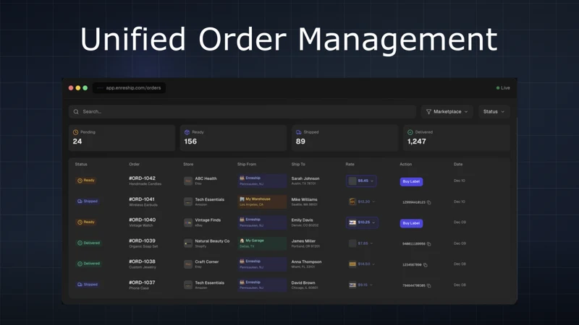Click the Delivered checkmark icon

(x=410, y=132)
